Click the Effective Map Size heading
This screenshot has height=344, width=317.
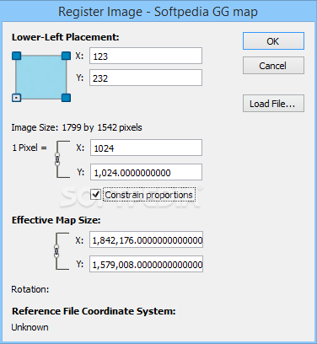tap(56, 220)
